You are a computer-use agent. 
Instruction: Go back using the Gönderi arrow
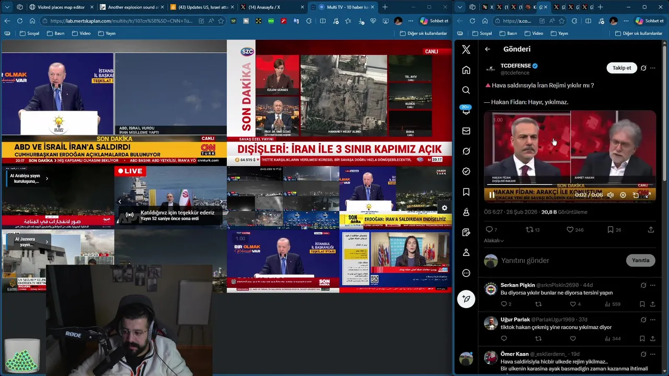(488, 49)
